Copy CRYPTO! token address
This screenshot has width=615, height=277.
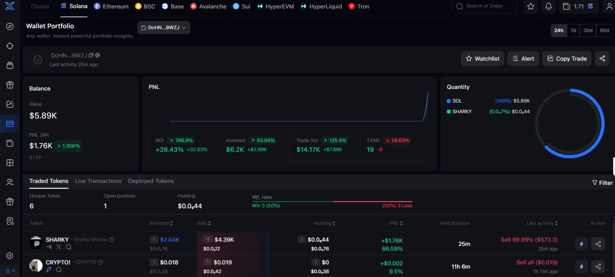coord(100,262)
